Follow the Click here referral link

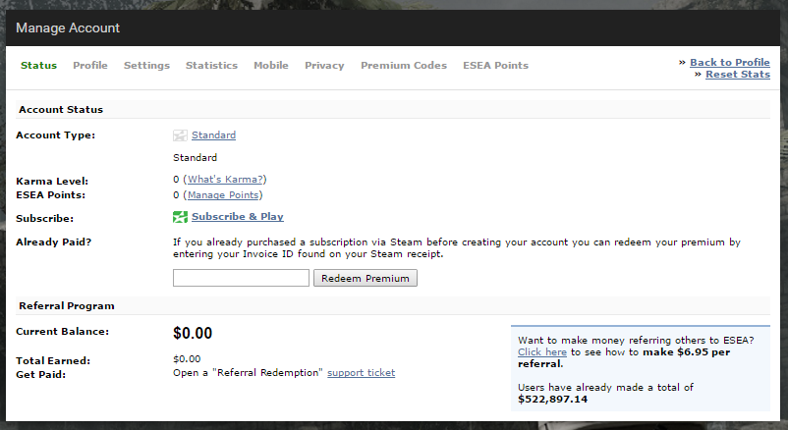[542, 352]
